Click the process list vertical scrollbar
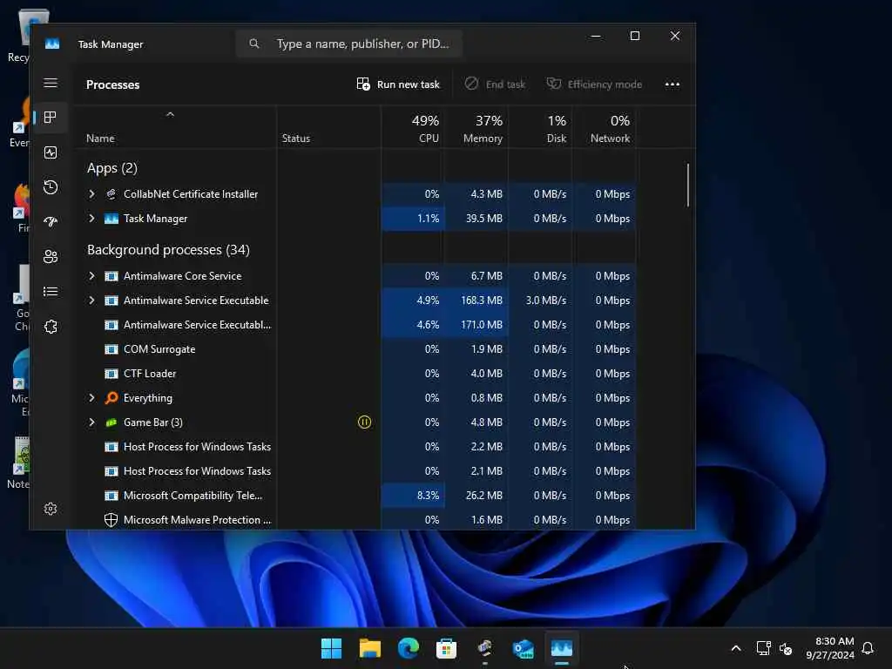892x669 pixels. 688,186
